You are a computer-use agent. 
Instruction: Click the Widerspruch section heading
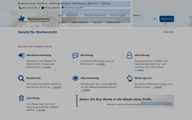tap(143, 78)
